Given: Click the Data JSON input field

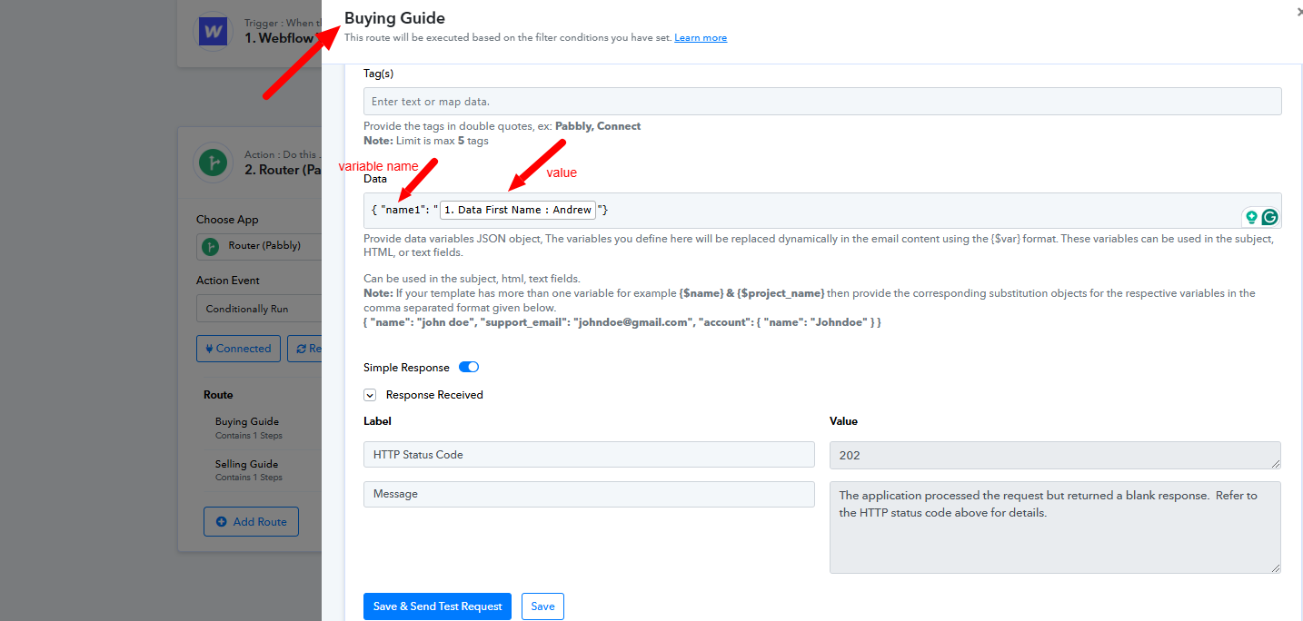Looking at the screenshot, I should pos(822,211).
